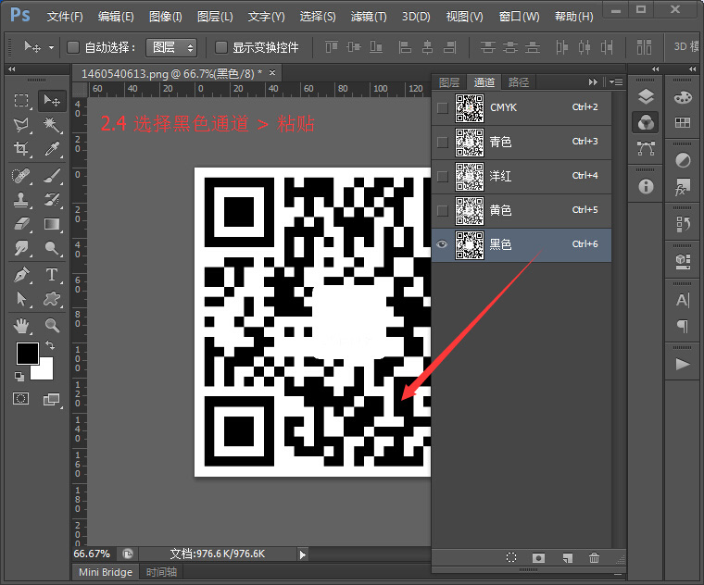Select the Pen tool

click(22, 275)
